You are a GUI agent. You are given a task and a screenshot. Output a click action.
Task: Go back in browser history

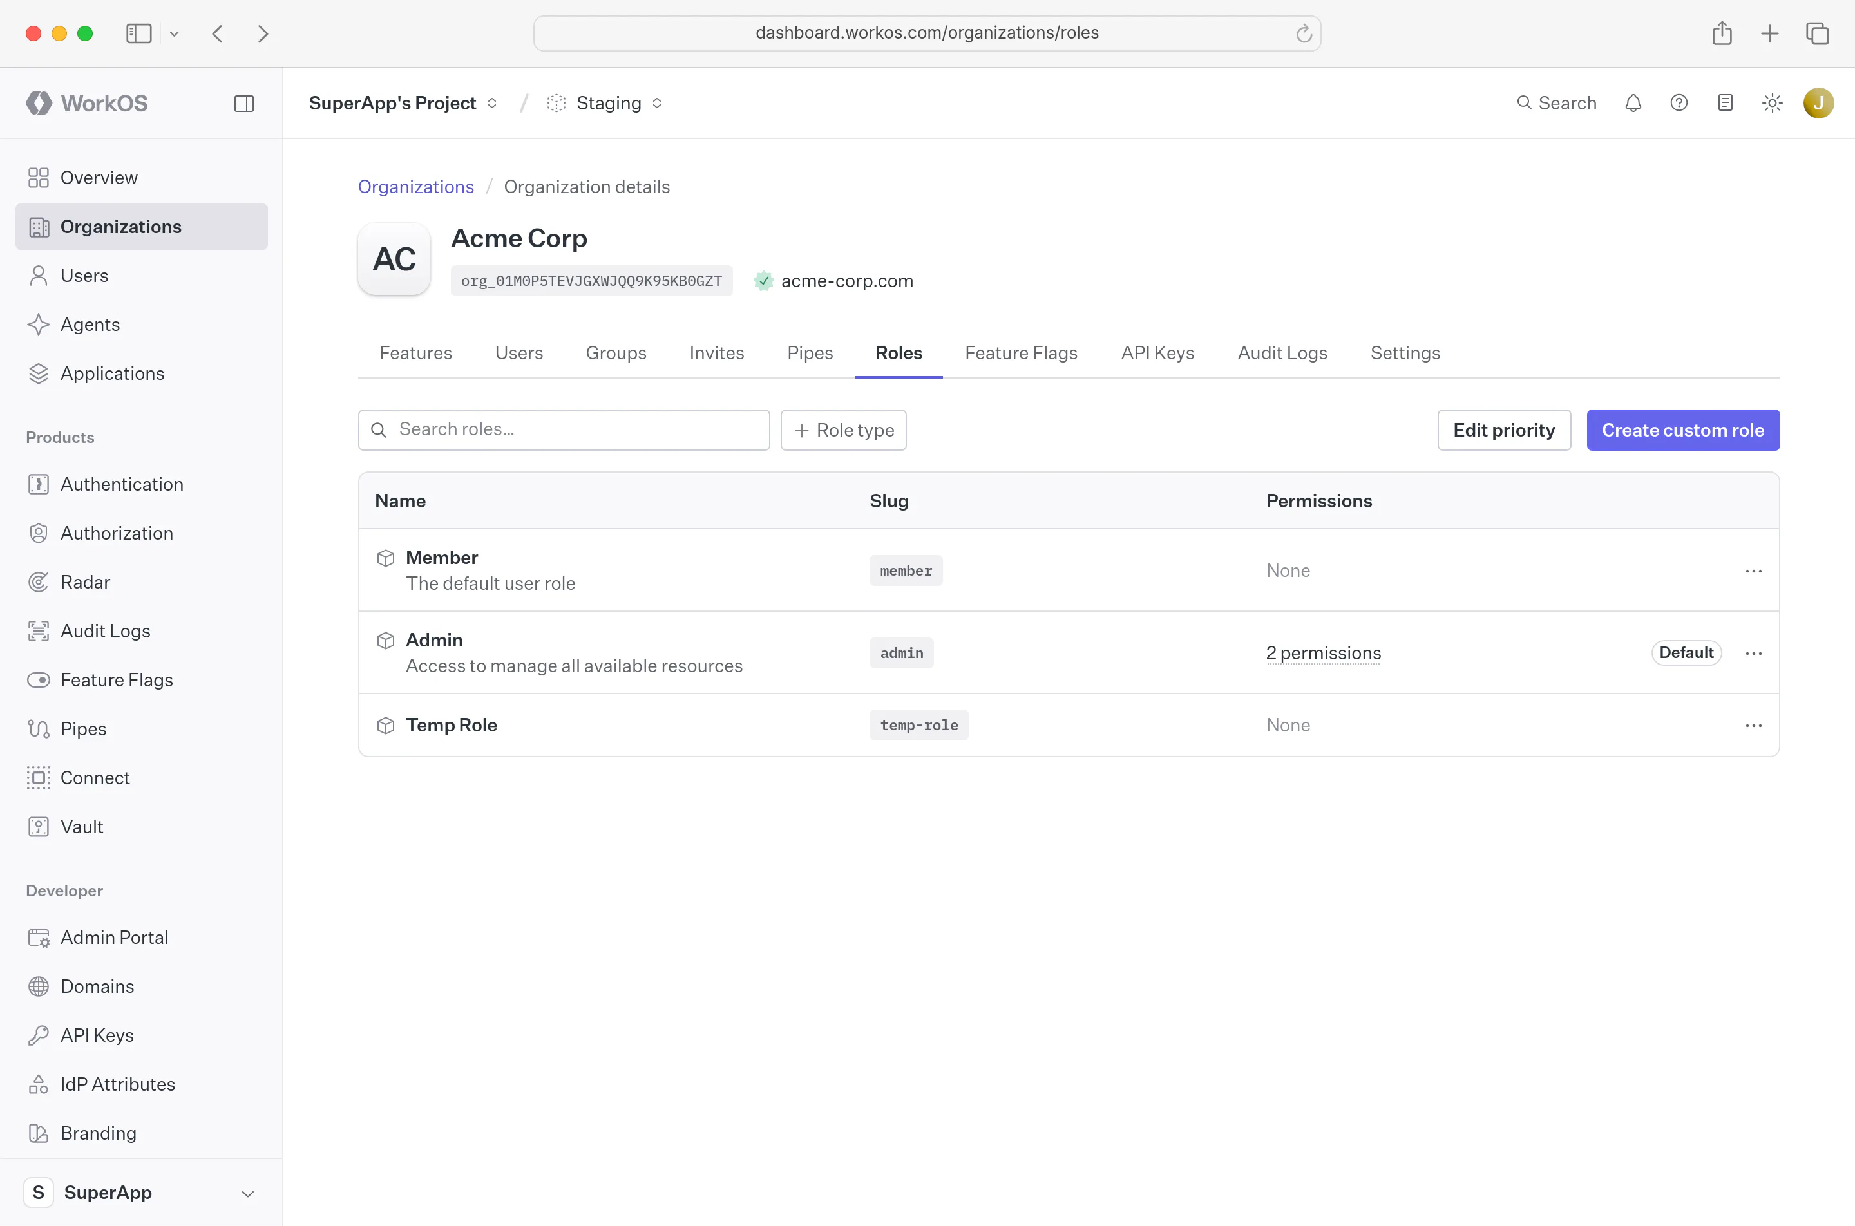[x=218, y=33]
